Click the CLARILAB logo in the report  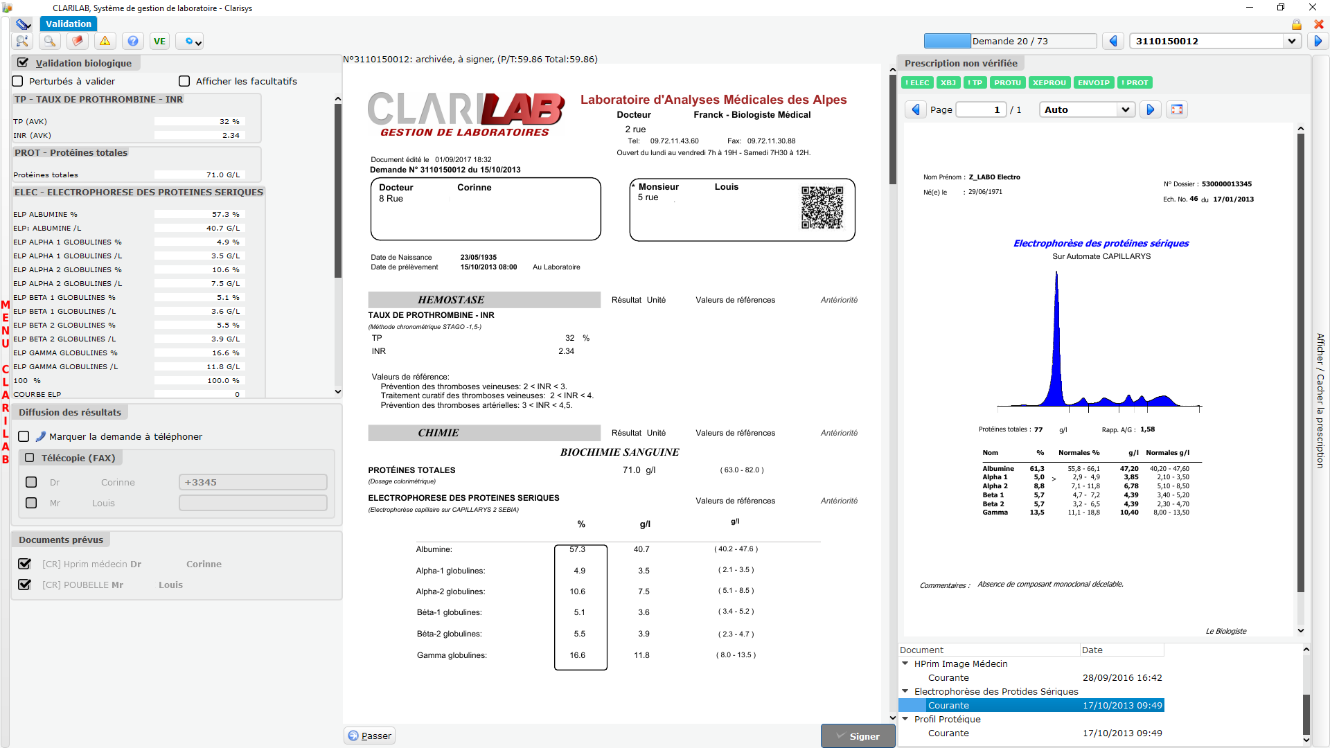click(465, 115)
